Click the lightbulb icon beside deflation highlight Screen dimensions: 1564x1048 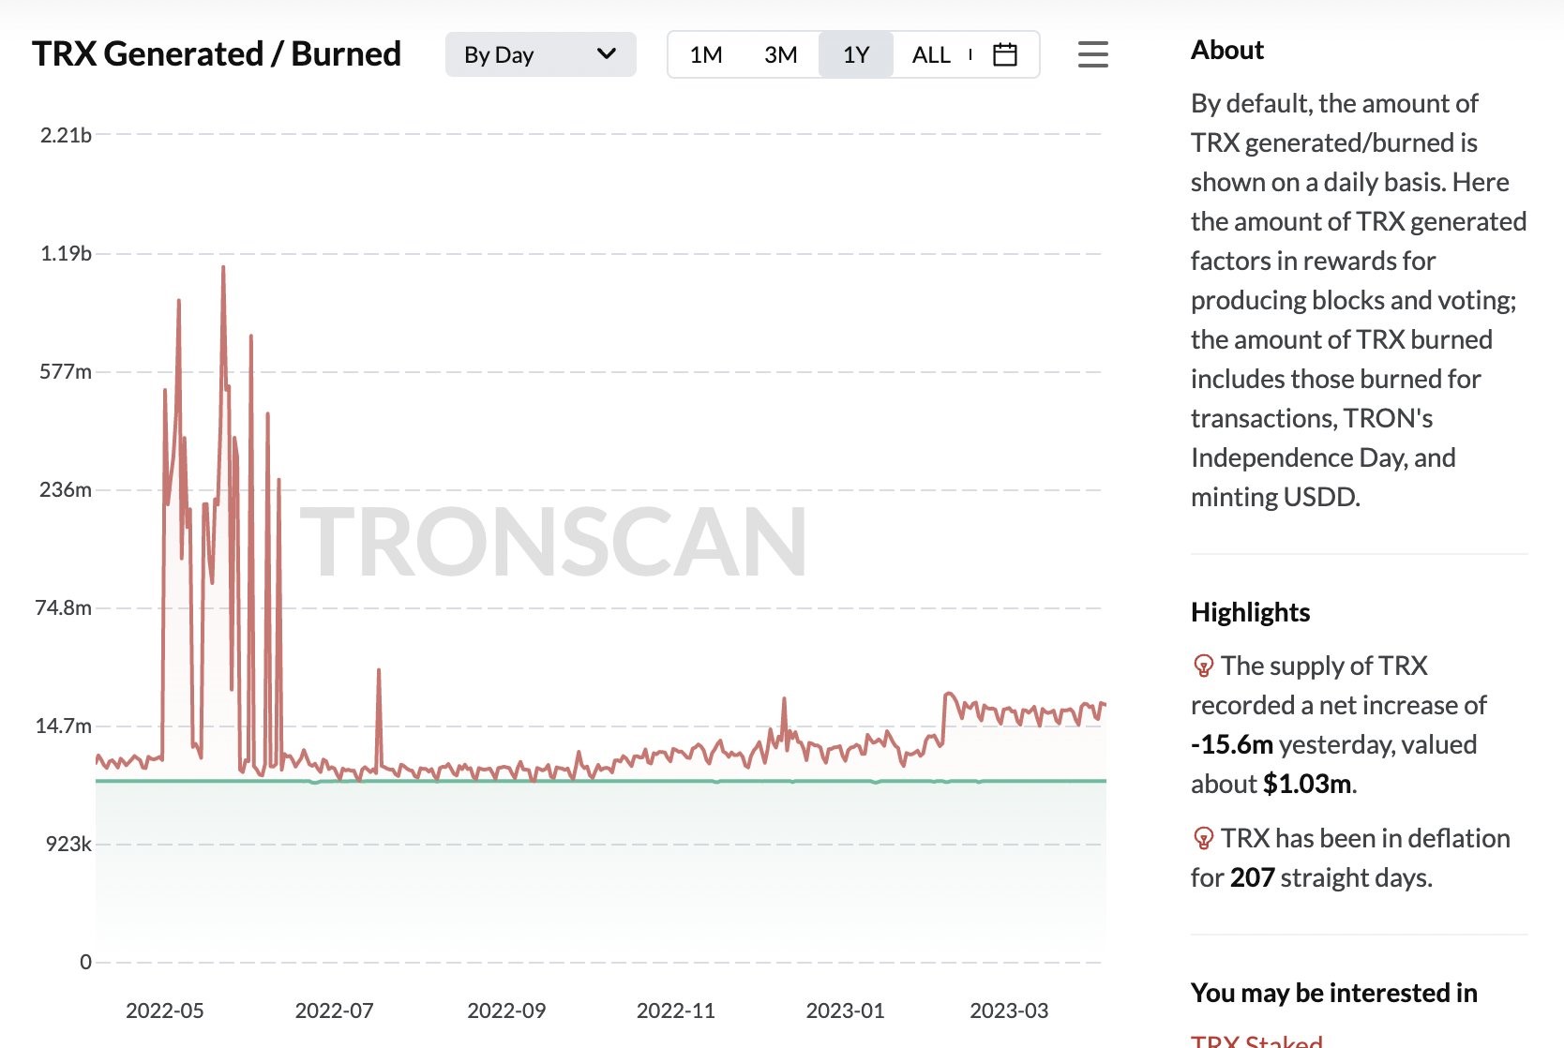[x=1203, y=839]
